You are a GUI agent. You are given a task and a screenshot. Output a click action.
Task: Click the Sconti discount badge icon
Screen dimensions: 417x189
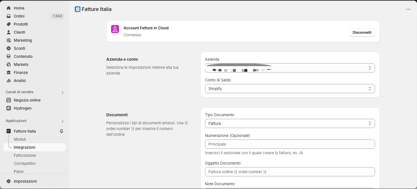[x=9, y=48]
